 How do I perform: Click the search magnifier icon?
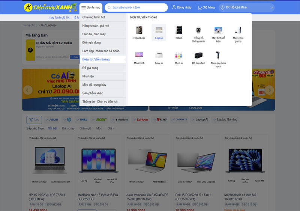click(x=109, y=8)
